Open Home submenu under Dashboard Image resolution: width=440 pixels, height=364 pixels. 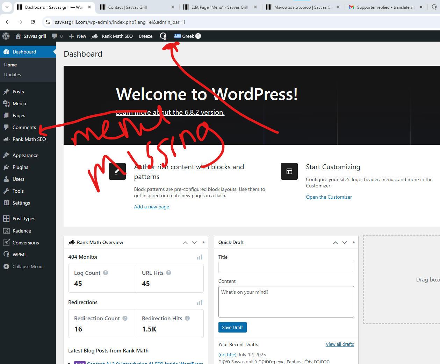click(x=10, y=65)
